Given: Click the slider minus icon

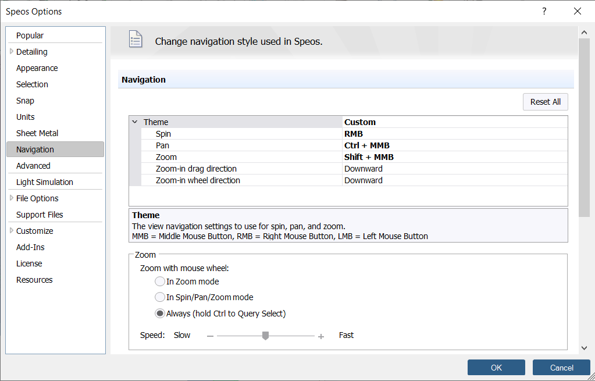Looking at the screenshot, I should tap(210, 336).
